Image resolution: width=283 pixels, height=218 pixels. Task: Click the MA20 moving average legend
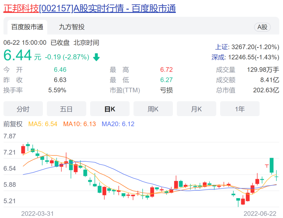tap(118, 124)
